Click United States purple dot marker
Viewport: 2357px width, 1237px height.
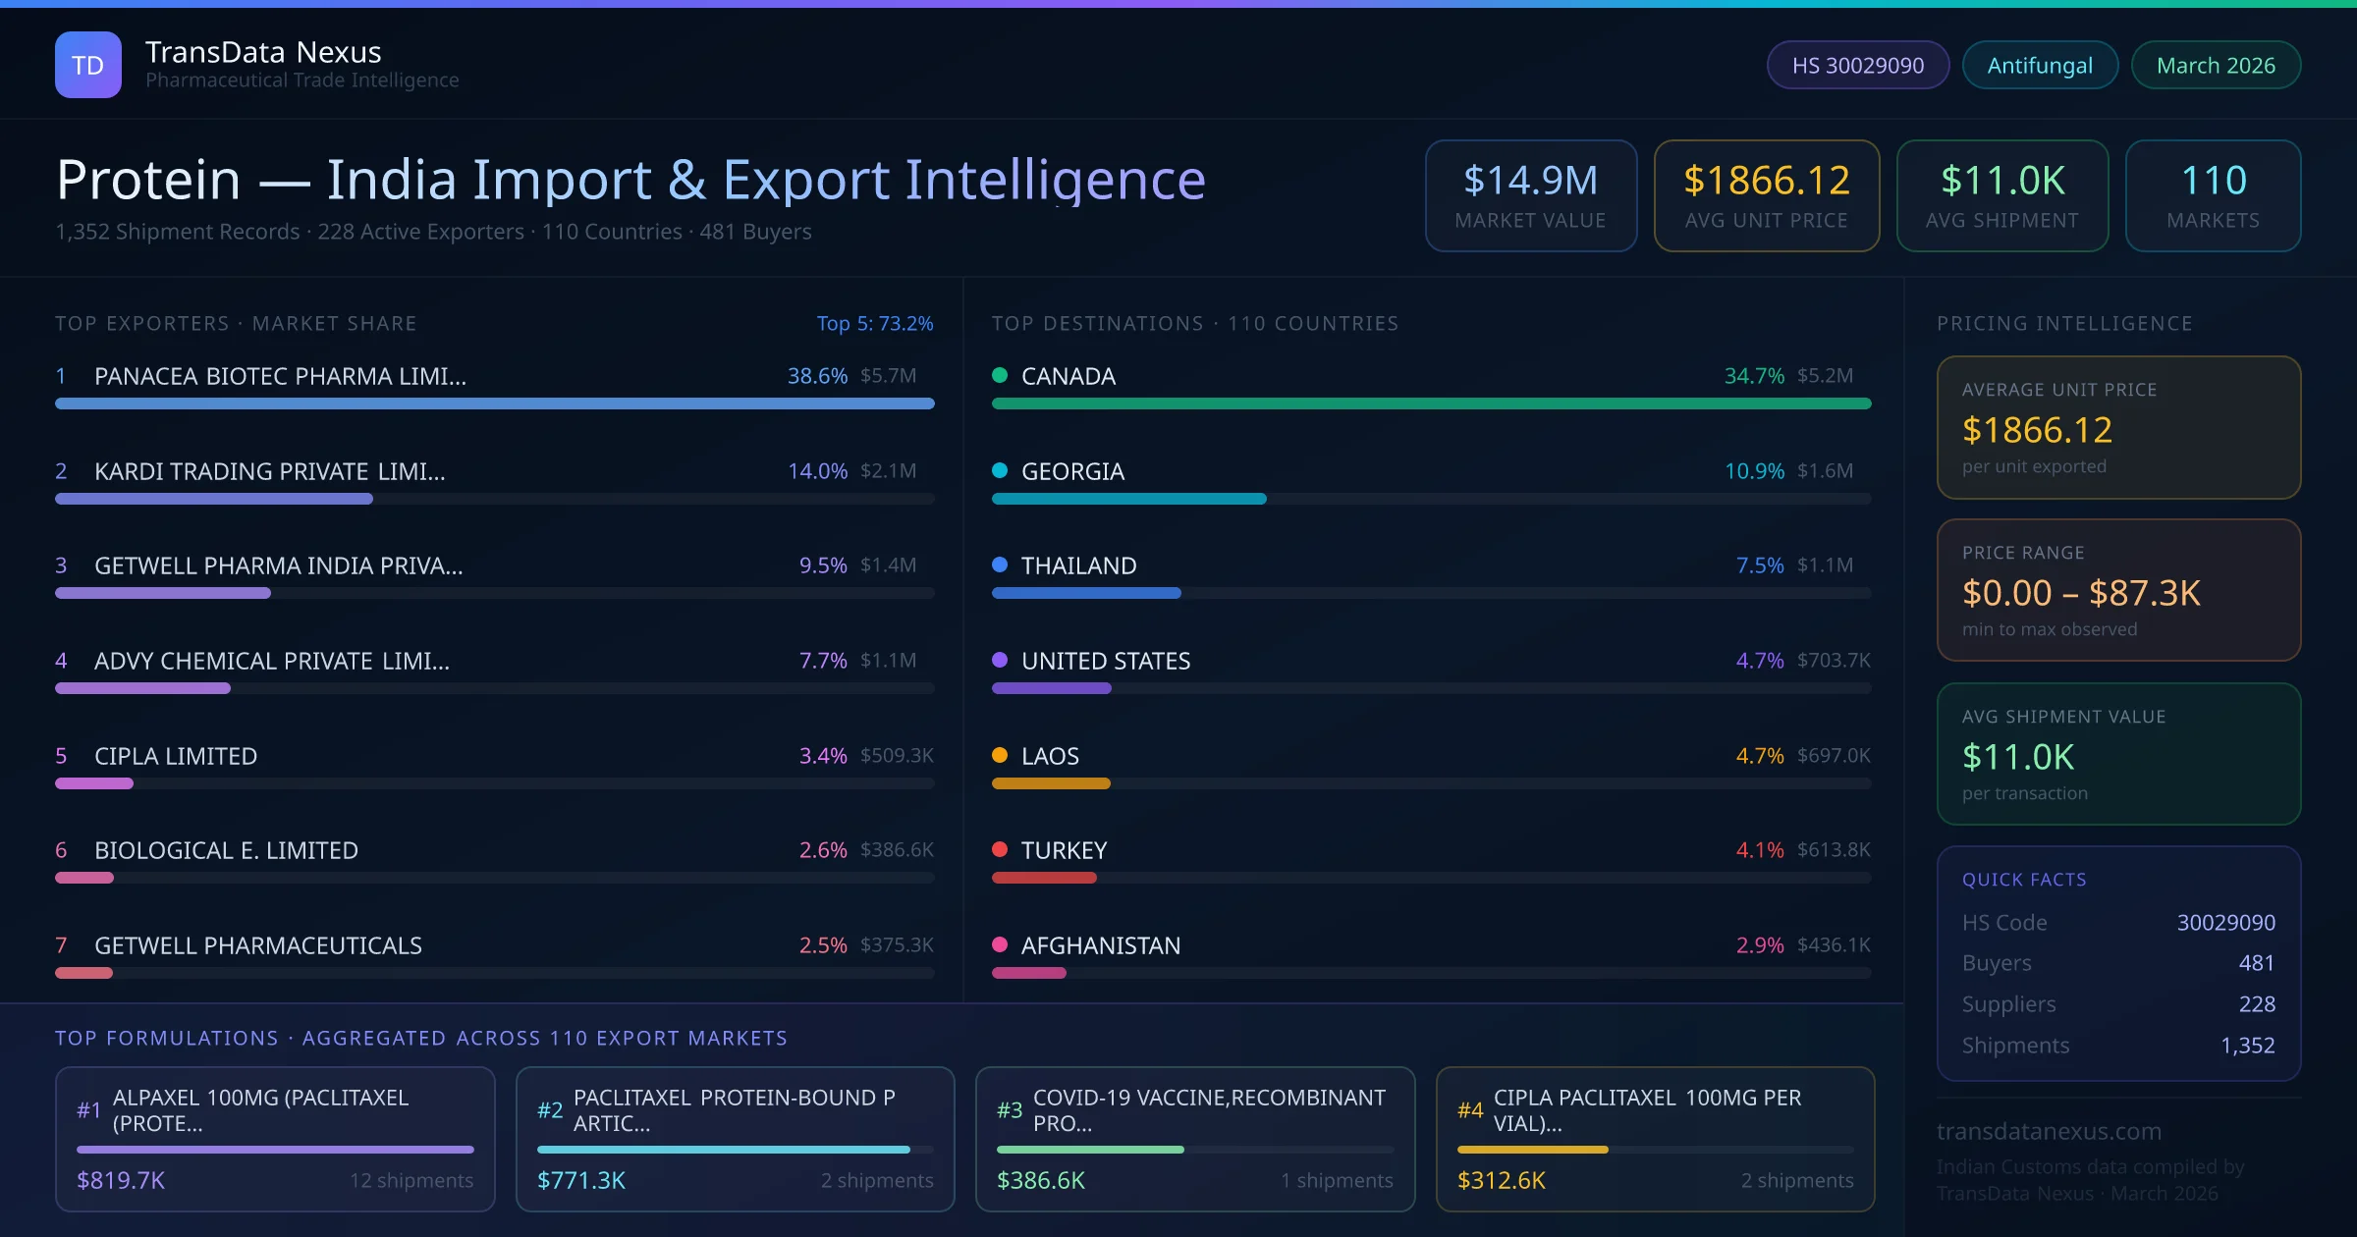tap(1000, 660)
